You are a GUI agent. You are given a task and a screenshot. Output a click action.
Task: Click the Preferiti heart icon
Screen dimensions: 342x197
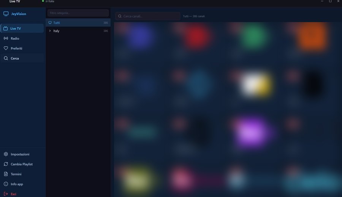coord(6,48)
